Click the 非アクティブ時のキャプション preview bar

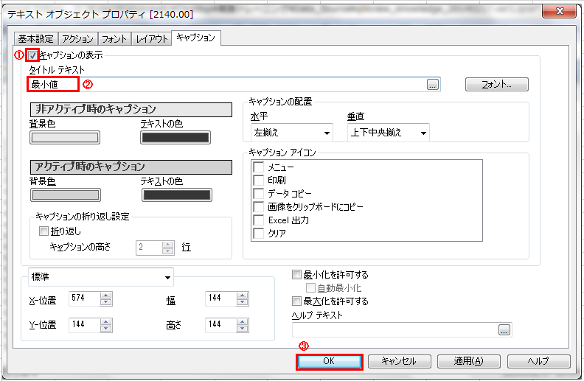pos(131,110)
